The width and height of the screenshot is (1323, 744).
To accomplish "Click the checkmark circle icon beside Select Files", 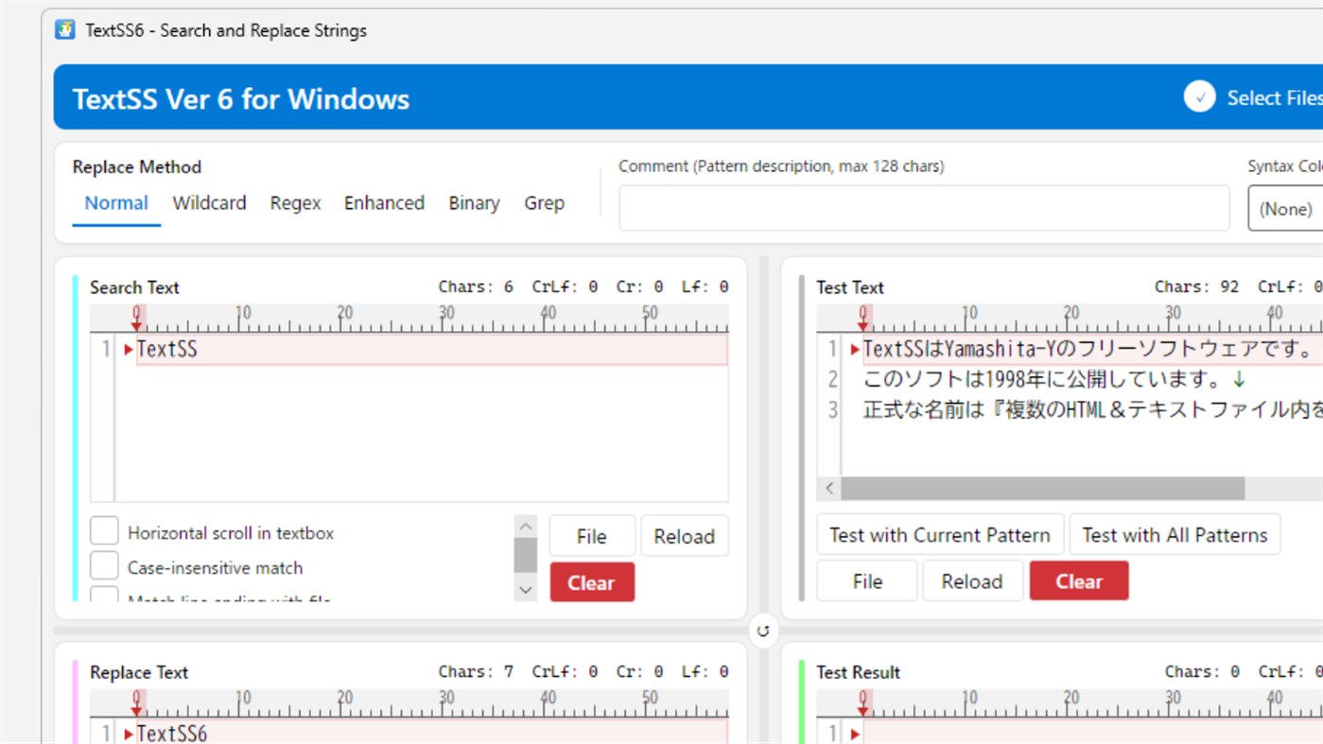I will pos(1199,97).
